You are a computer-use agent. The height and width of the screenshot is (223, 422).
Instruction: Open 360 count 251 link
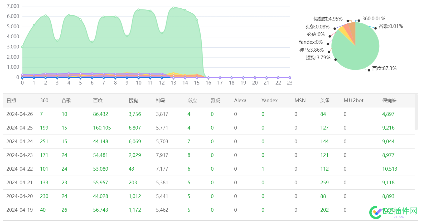point(44,142)
